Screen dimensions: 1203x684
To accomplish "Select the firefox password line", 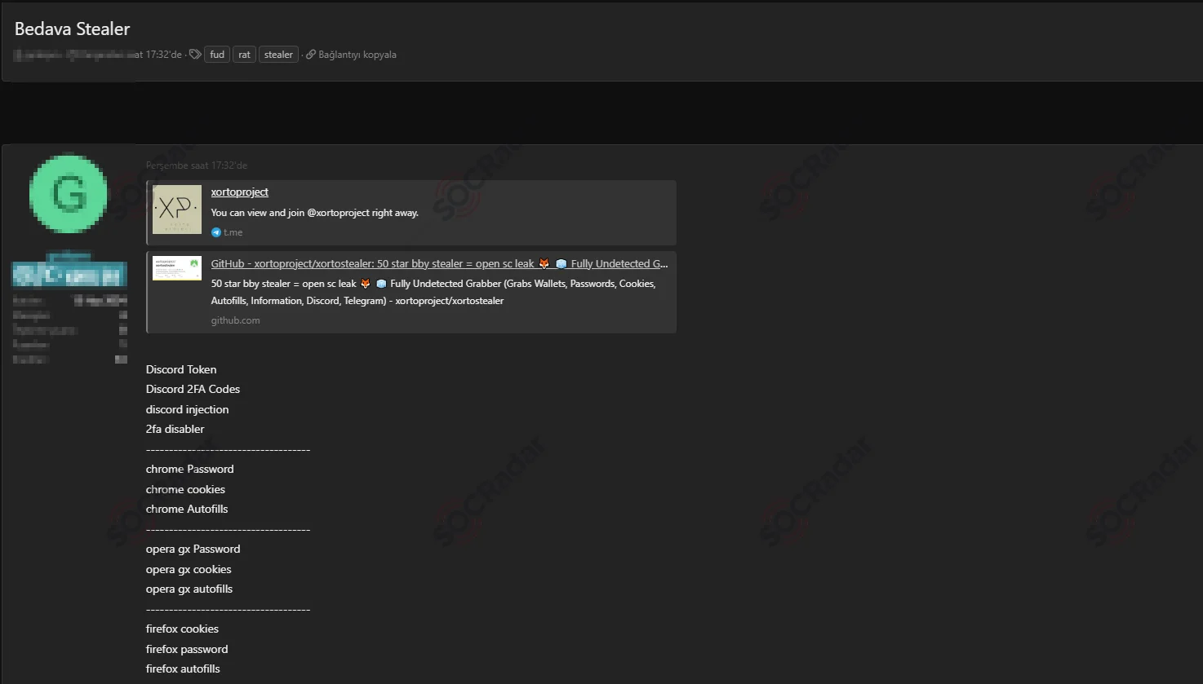I will tap(187, 649).
